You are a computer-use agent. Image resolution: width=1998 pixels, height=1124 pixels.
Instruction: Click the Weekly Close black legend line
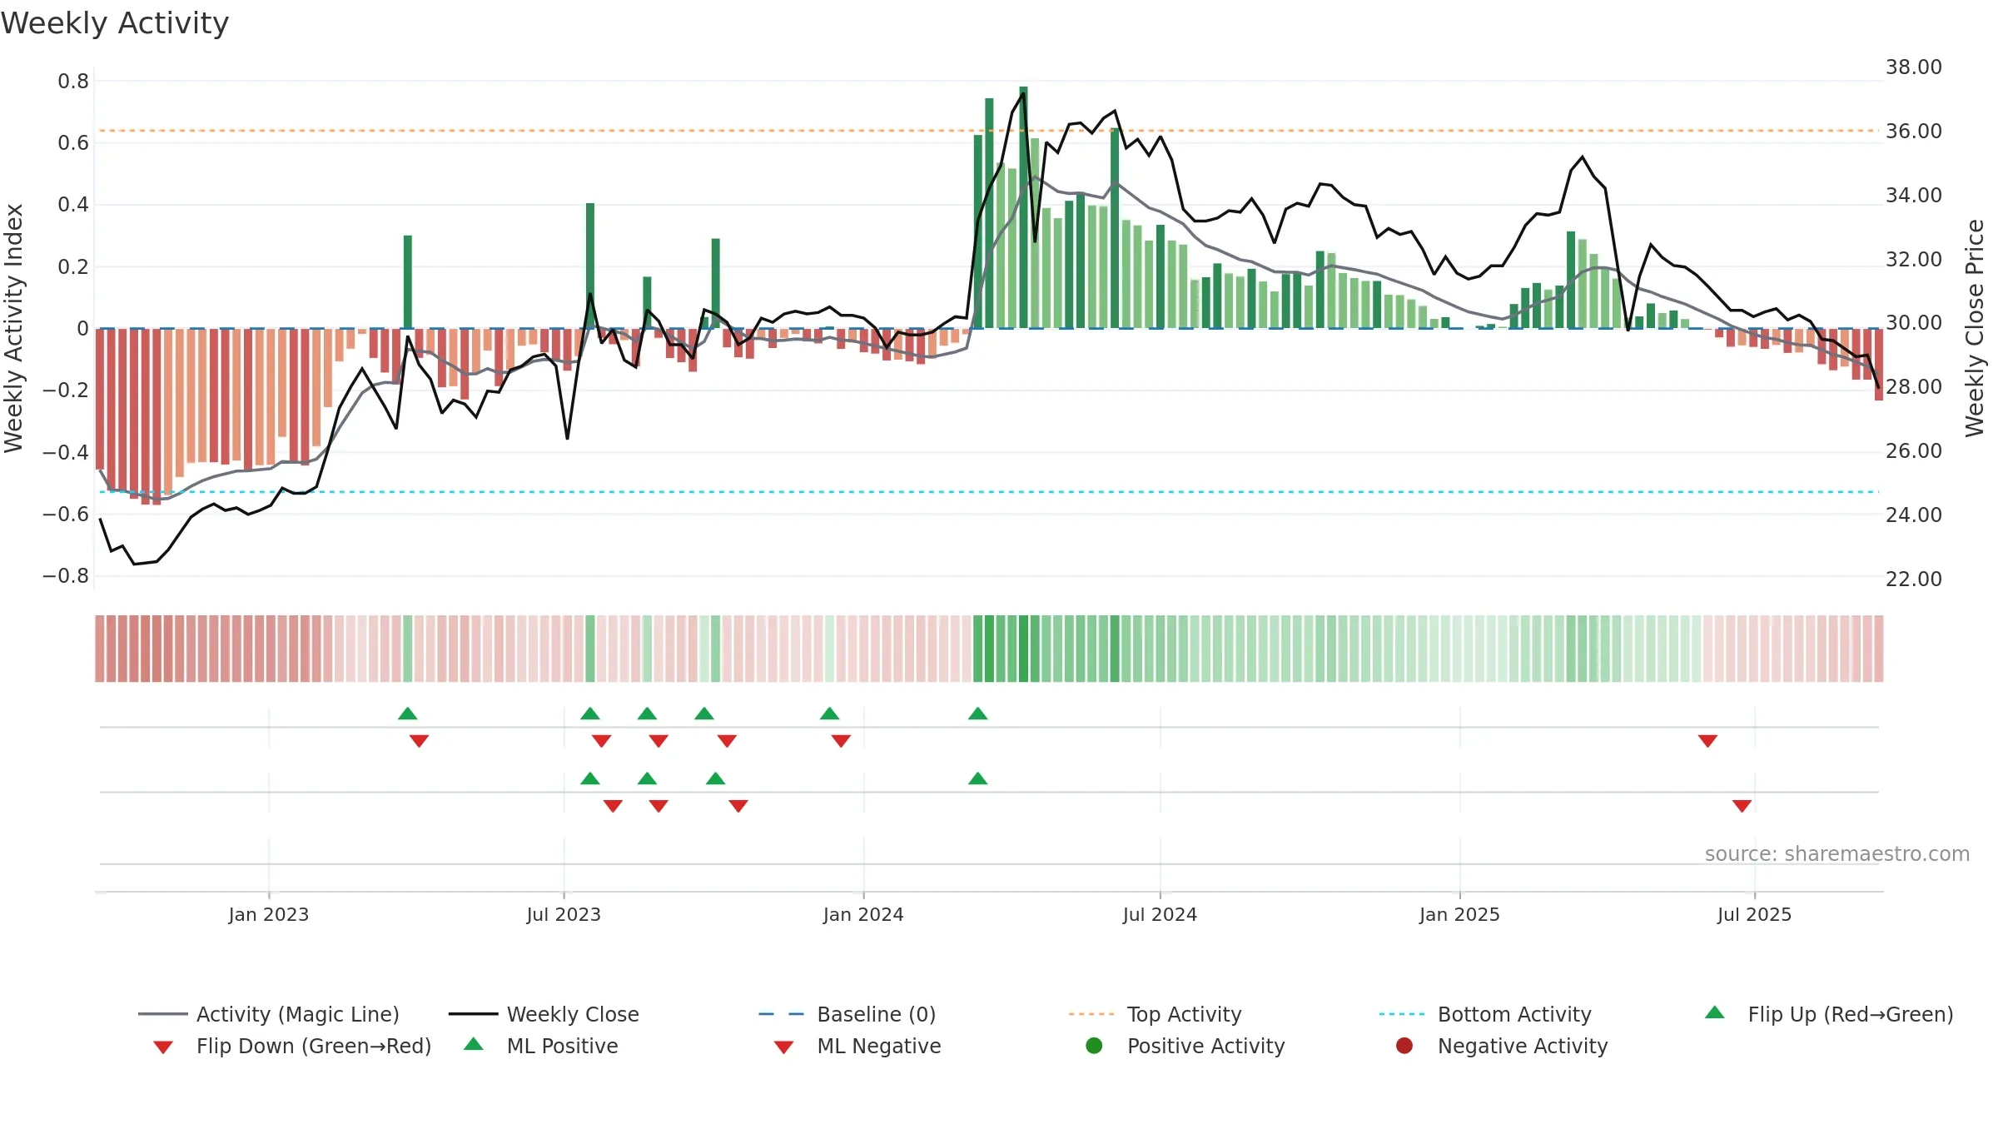pyautogui.click(x=473, y=1014)
